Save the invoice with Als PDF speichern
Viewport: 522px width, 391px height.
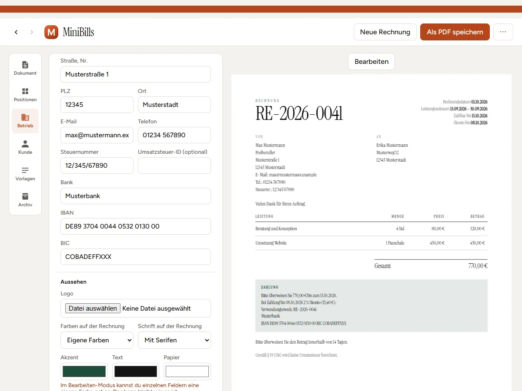pos(455,32)
